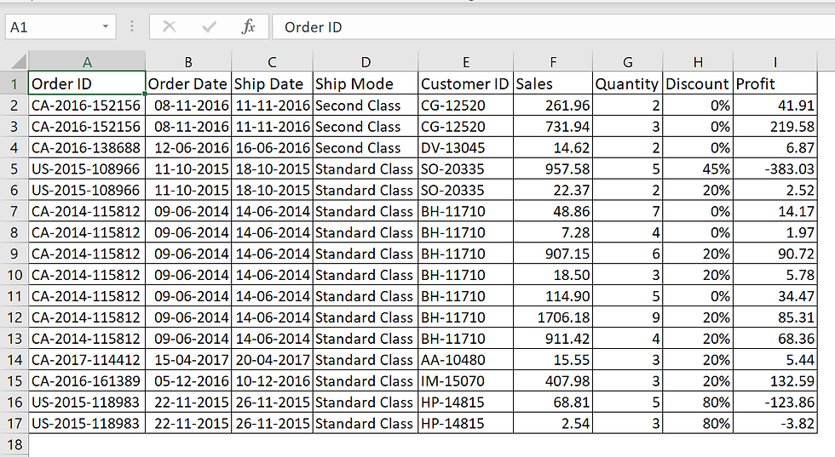Select column F header

point(553,62)
